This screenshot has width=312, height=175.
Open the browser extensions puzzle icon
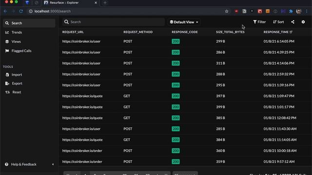291,11
